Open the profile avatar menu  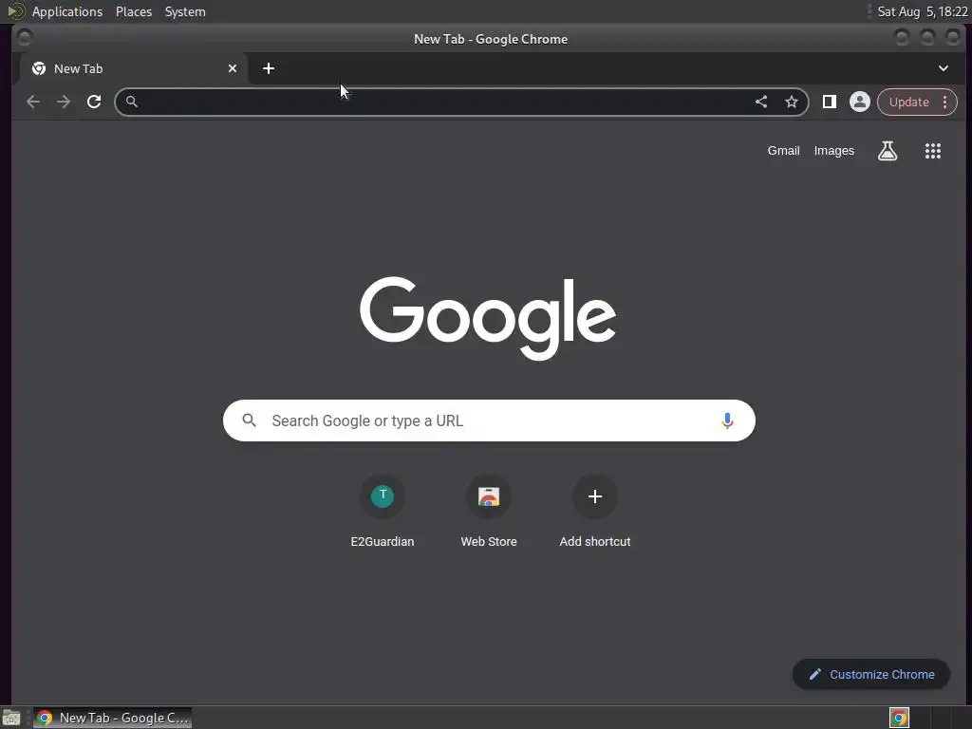click(860, 102)
